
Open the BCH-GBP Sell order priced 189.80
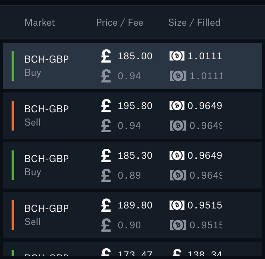pos(132,215)
